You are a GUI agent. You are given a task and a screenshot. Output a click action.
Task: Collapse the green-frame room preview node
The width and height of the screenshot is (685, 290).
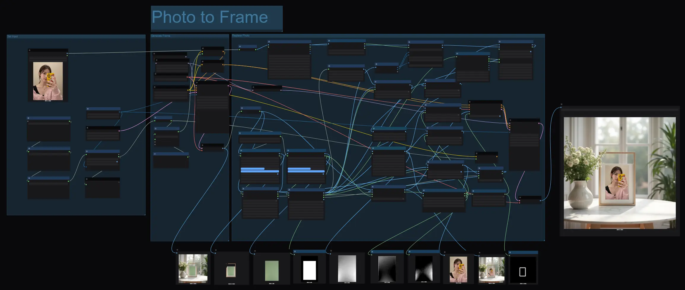177,250
